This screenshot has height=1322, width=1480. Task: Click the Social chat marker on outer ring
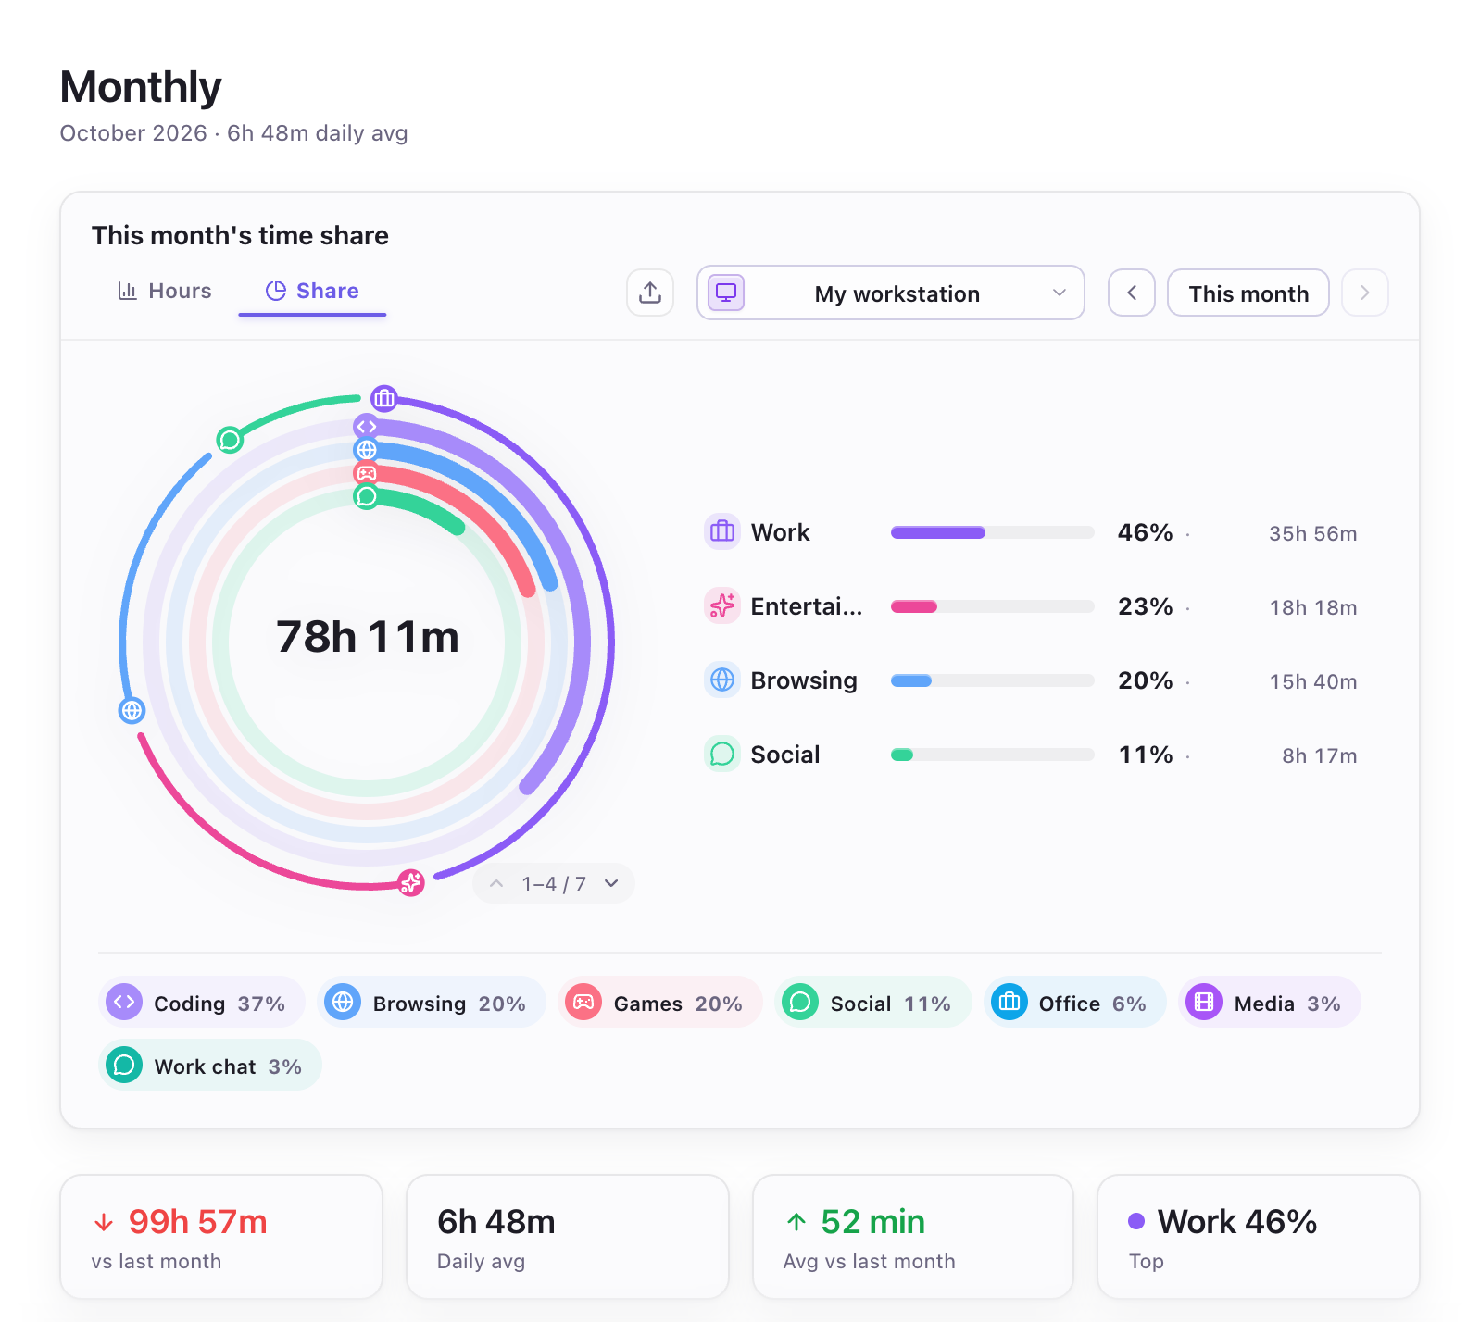pos(230,440)
